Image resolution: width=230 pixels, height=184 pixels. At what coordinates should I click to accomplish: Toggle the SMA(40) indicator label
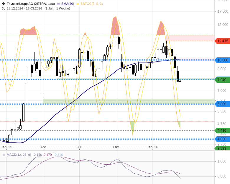point(68,4)
